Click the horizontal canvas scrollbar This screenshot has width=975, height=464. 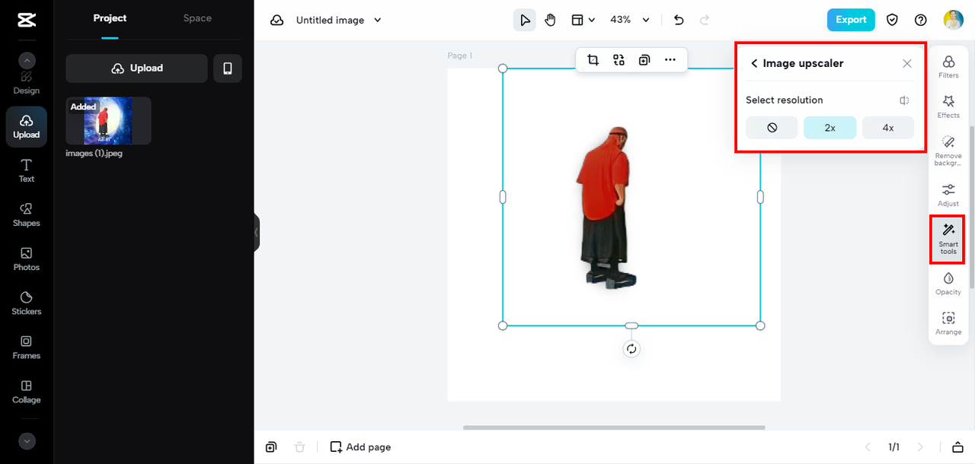click(614, 427)
